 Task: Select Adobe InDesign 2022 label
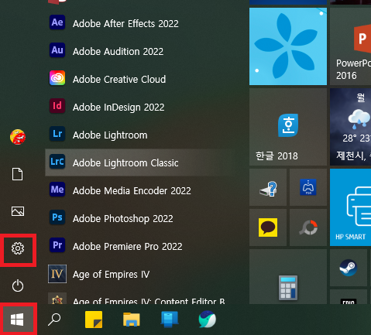tap(119, 108)
